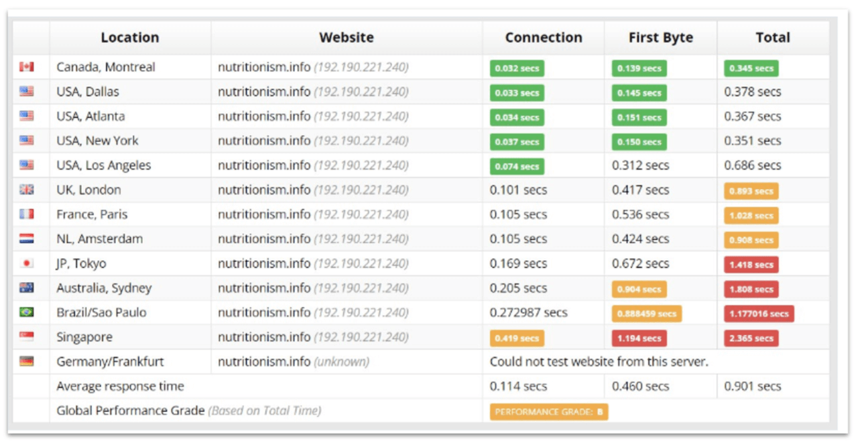
Task: Click the green 0.345 secs total badge
Action: [x=751, y=68]
